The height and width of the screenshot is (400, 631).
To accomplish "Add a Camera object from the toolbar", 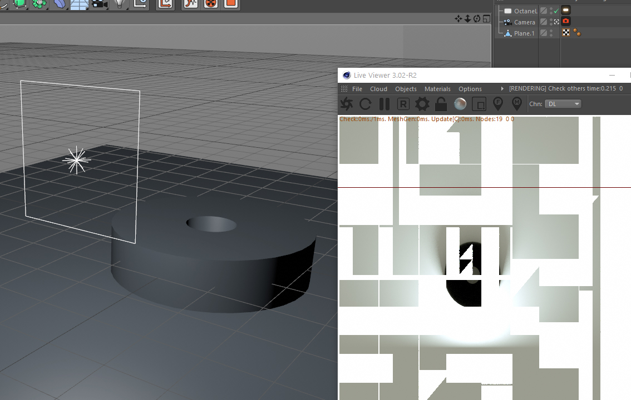I will (x=100, y=4).
